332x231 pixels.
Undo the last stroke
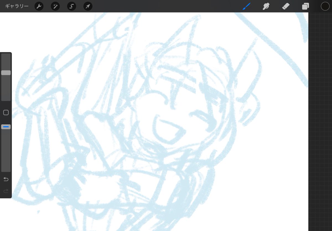tap(6, 179)
